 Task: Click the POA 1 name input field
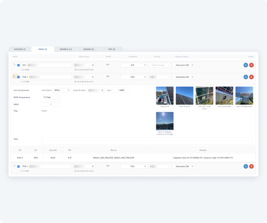tap(46, 77)
